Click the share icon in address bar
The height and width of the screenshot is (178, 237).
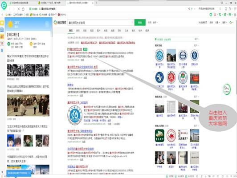click(189, 9)
